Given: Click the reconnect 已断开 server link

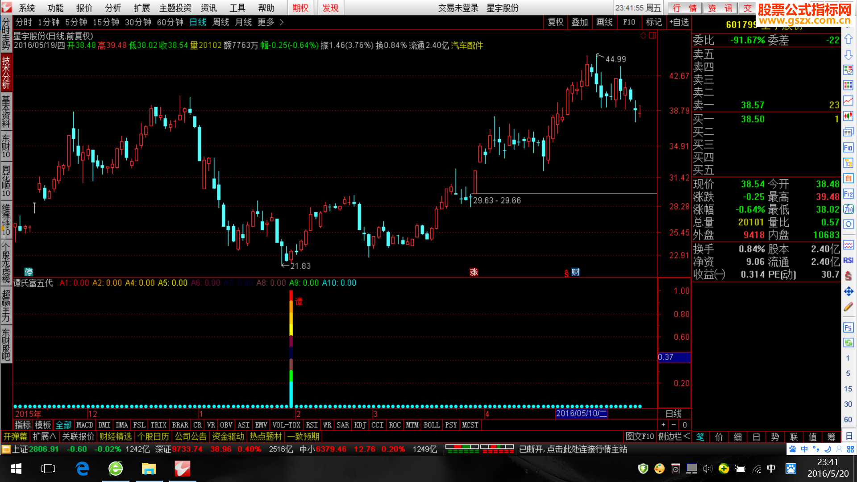Looking at the screenshot, I should click(x=573, y=449).
